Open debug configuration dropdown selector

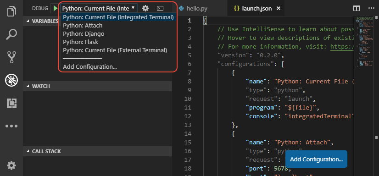click(99, 8)
